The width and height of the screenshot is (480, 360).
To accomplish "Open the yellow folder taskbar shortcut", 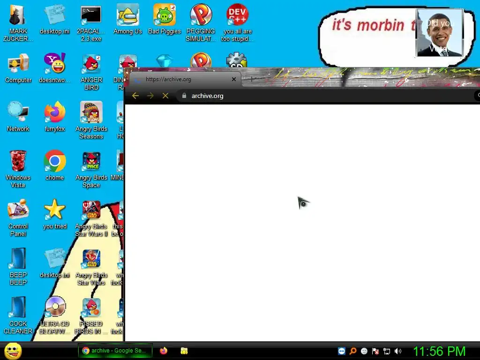I will click(184, 351).
